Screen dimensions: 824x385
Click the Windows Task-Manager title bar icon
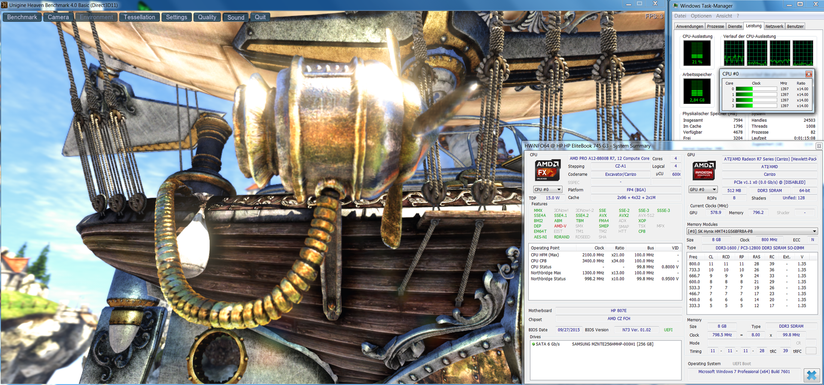[x=676, y=6]
